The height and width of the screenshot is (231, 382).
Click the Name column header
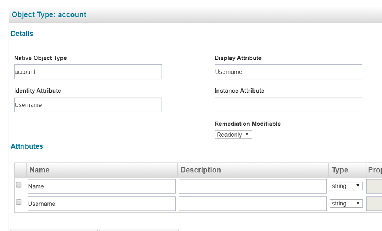(x=39, y=170)
